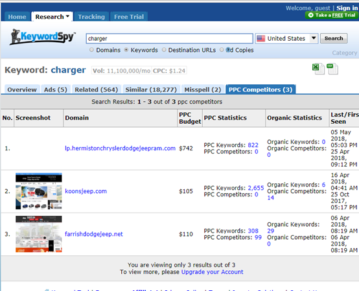The width and height of the screenshot is (359, 291).
Task: Select the Destination URLs radio button
Action: pyautogui.click(x=164, y=50)
